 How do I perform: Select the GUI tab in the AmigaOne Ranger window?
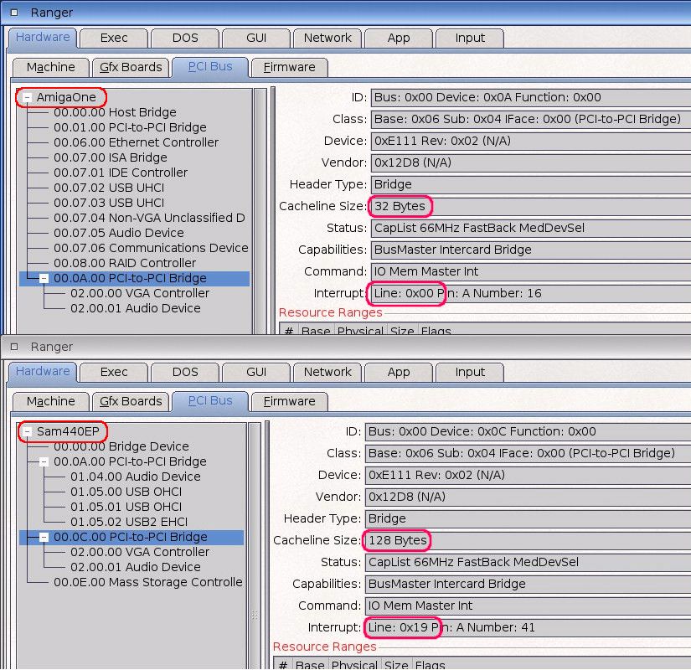(256, 39)
